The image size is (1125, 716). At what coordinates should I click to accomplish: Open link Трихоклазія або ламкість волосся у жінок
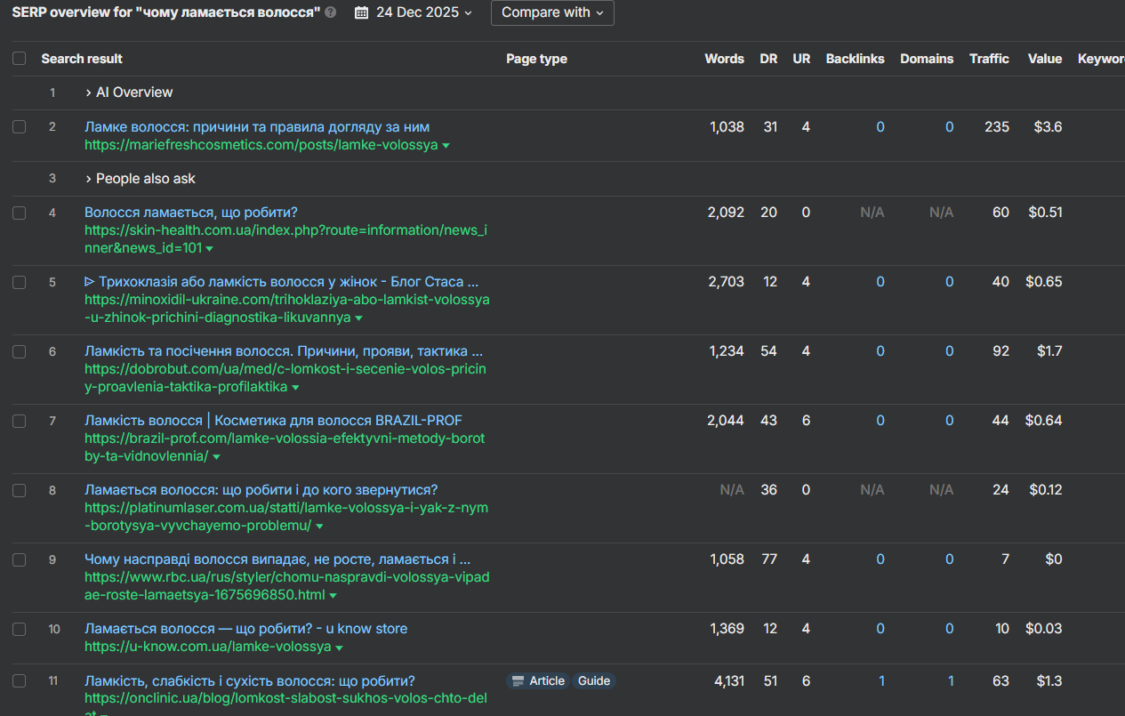coord(281,282)
